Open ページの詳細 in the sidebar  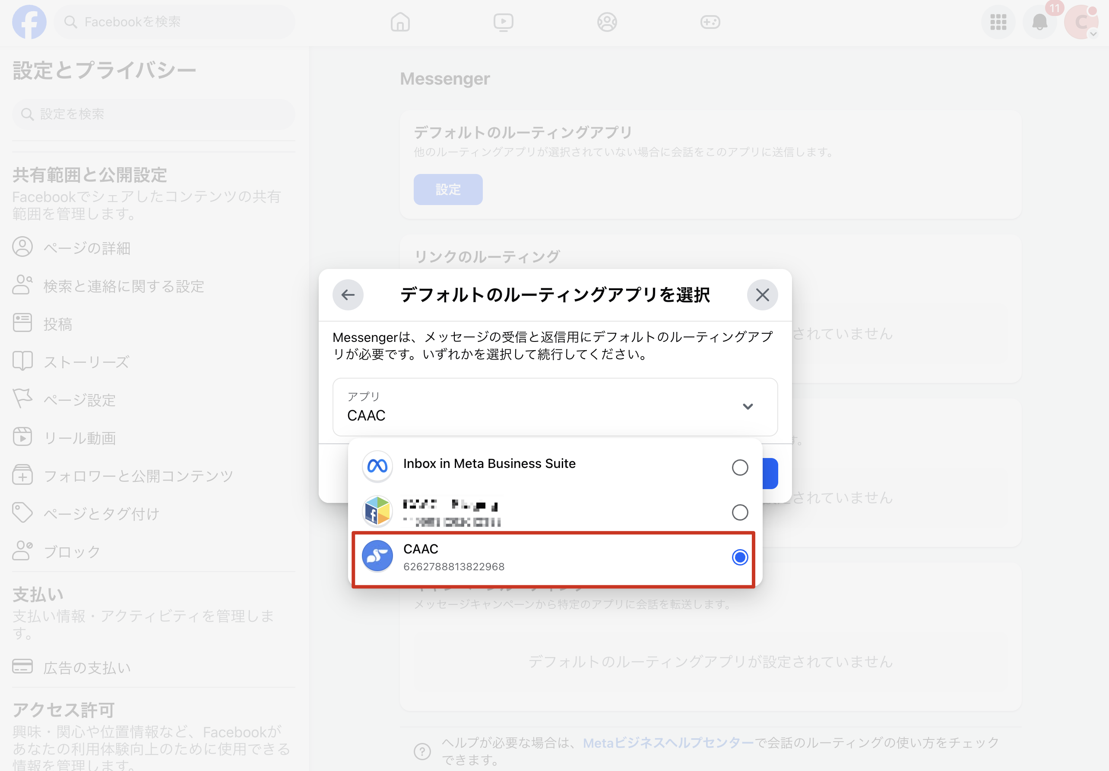click(x=154, y=248)
